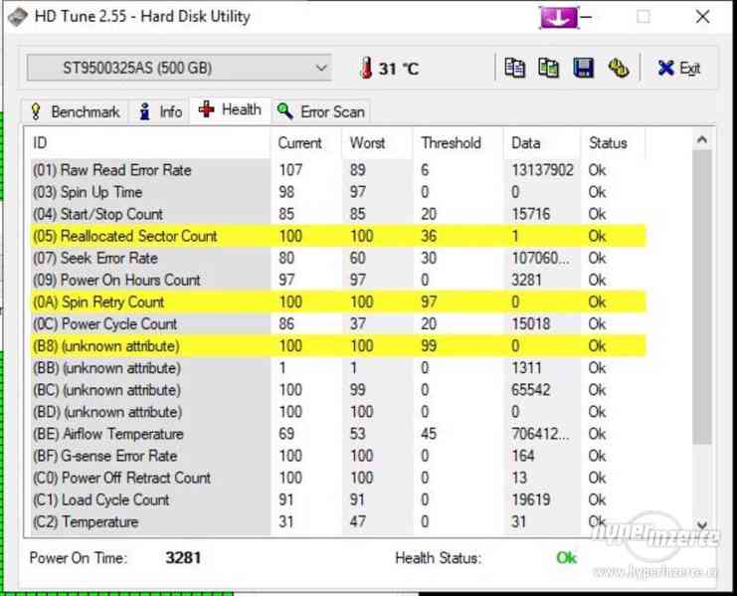
Task: Select the Health tab
Action: 231,110
